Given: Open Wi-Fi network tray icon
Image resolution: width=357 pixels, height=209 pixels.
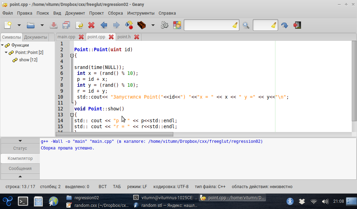Looking at the screenshot, I should [x=313, y=201].
